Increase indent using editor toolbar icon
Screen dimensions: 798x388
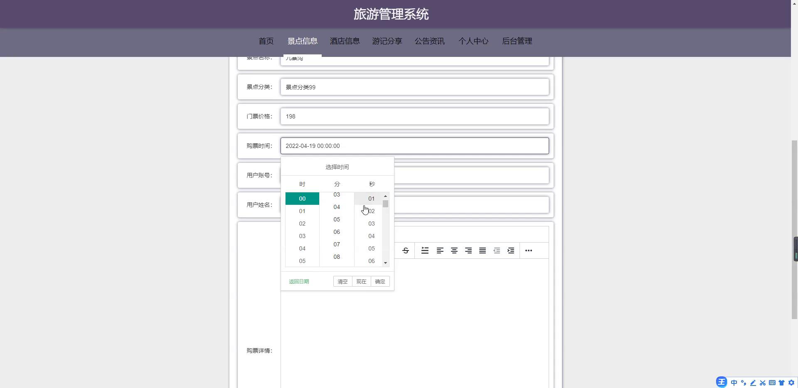tap(511, 250)
